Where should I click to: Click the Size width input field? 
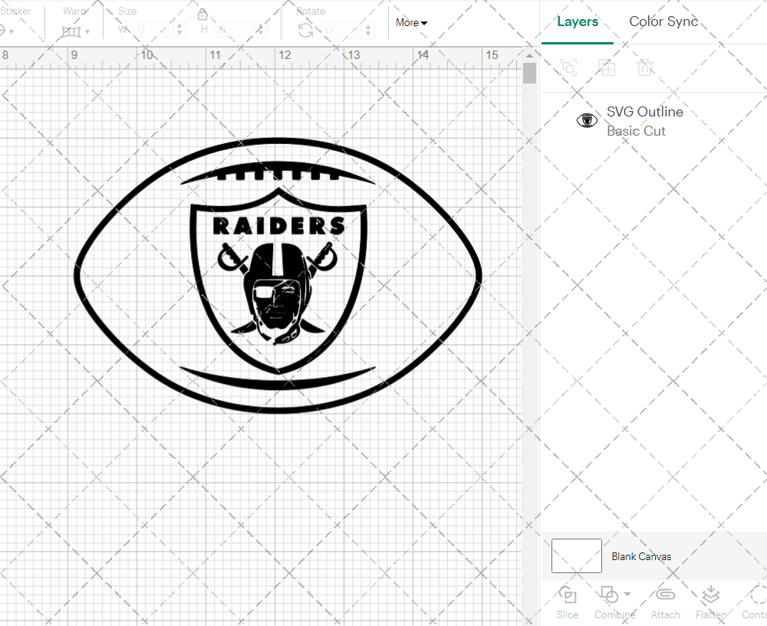[153, 30]
